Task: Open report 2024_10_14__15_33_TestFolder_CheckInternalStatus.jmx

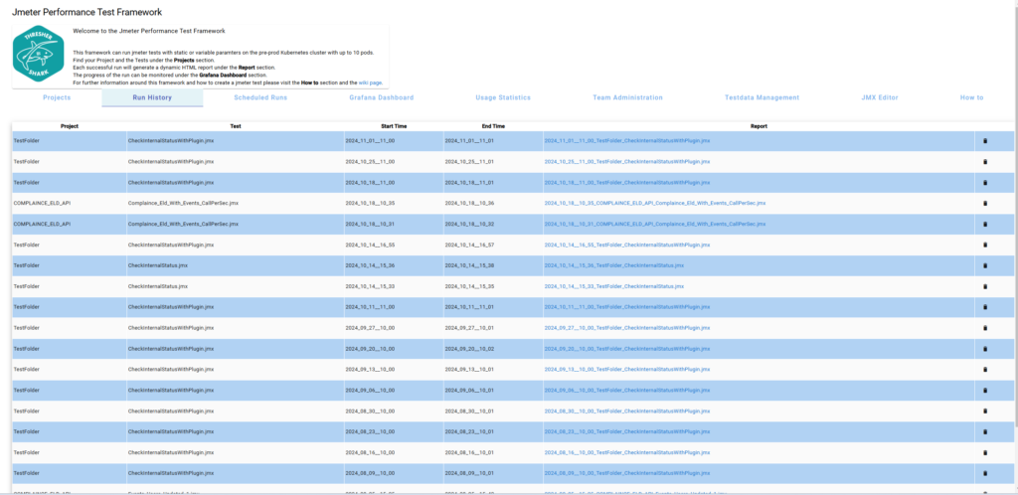Action: (x=613, y=286)
